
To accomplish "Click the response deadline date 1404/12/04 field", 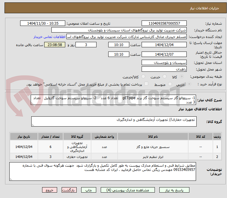I will click(164, 45).
